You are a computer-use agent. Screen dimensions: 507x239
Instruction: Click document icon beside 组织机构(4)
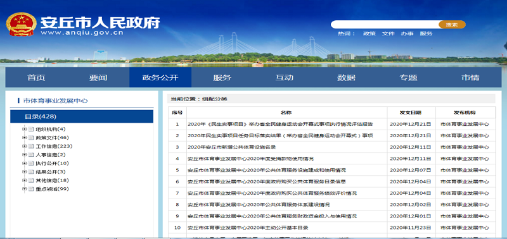(30, 130)
